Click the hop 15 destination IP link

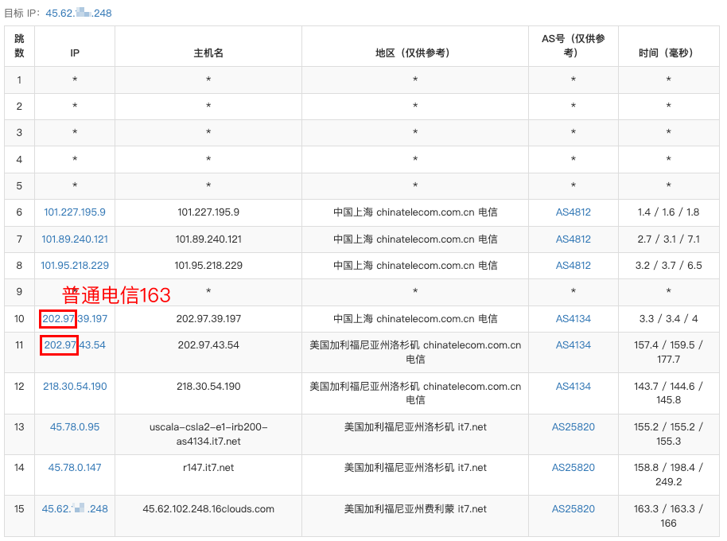[75, 508]
